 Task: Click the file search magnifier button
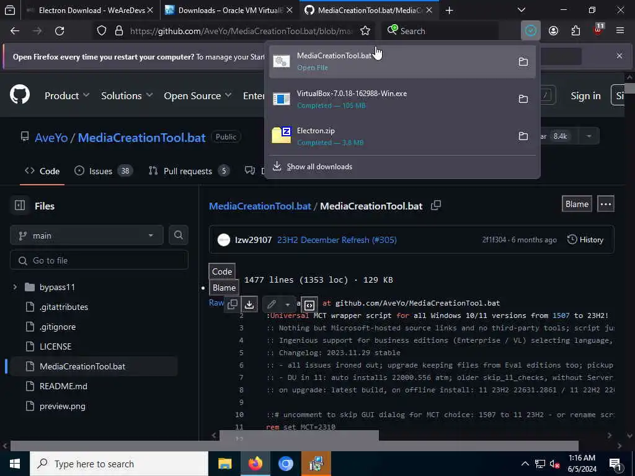[178, 235]
